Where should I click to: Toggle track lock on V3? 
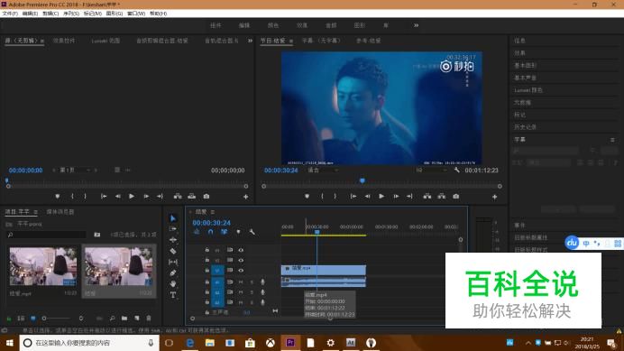206,250
